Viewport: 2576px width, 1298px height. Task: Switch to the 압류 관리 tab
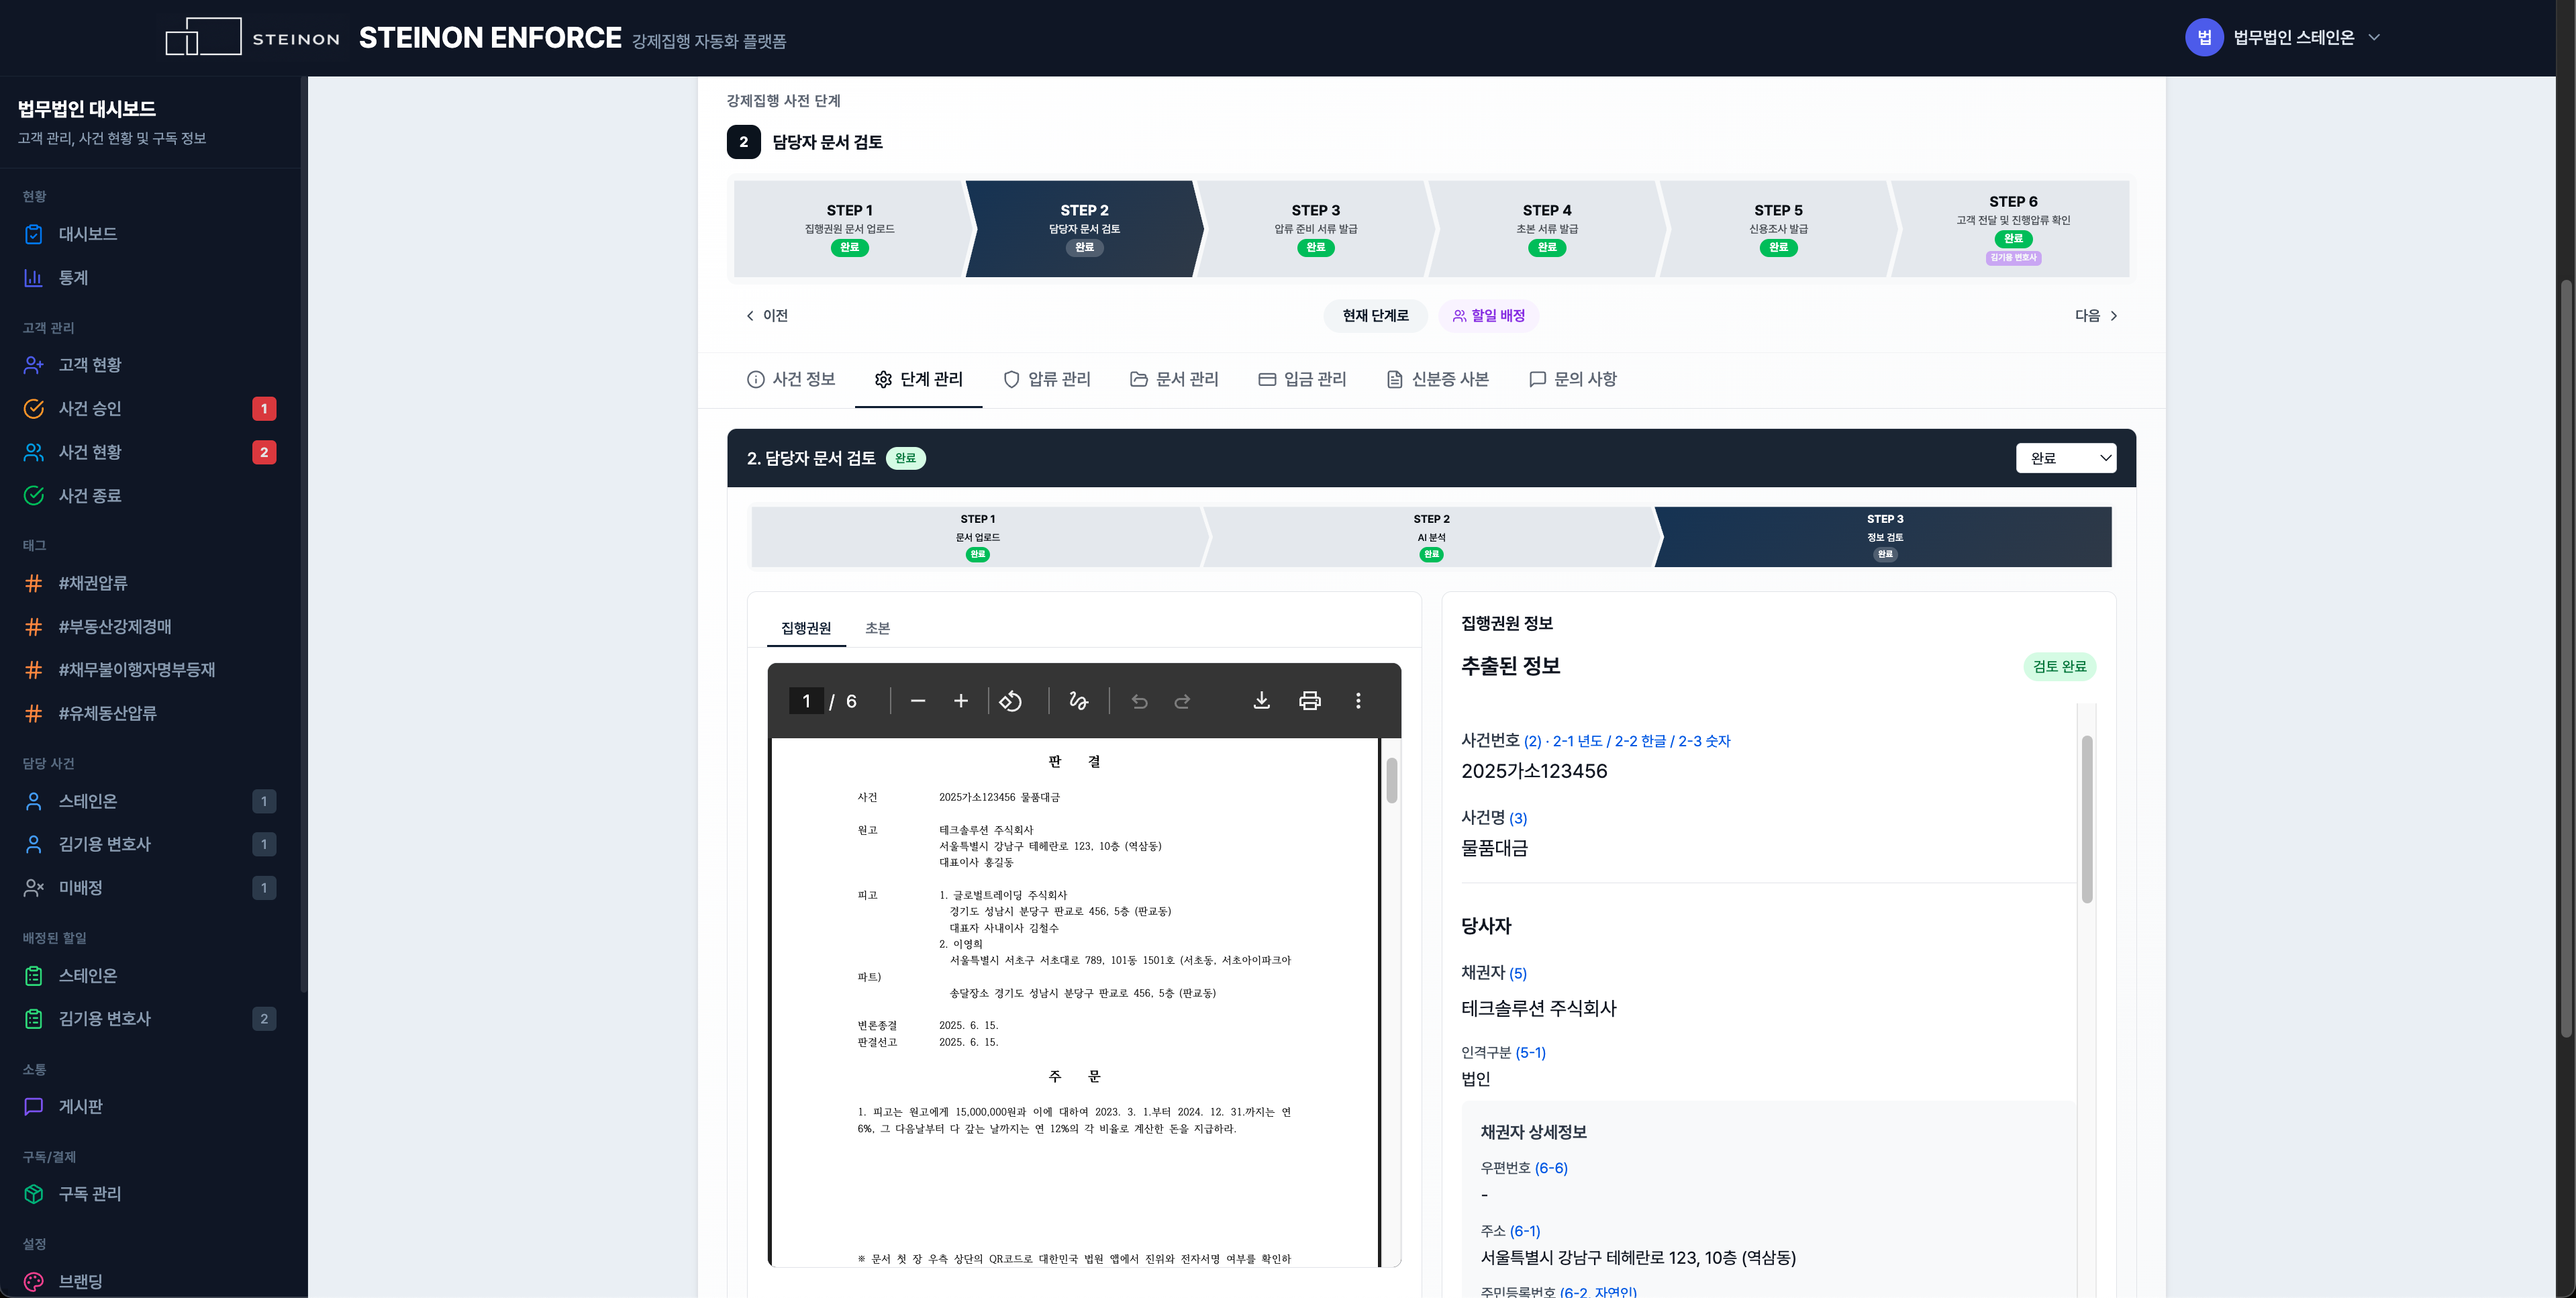(1046, 380)
